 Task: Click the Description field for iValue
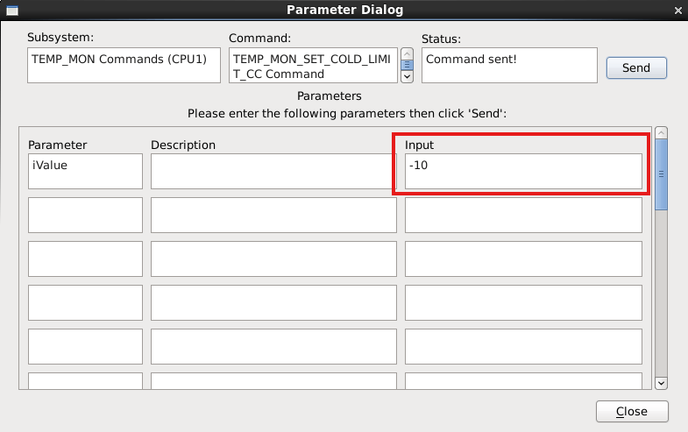[x=273, y=171]
